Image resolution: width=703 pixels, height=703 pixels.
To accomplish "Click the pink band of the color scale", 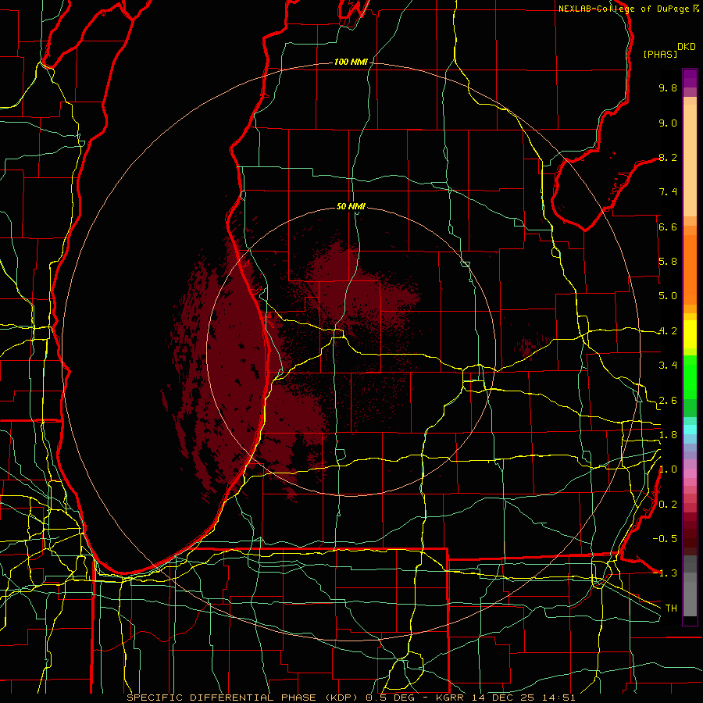I will coord(690,473).
